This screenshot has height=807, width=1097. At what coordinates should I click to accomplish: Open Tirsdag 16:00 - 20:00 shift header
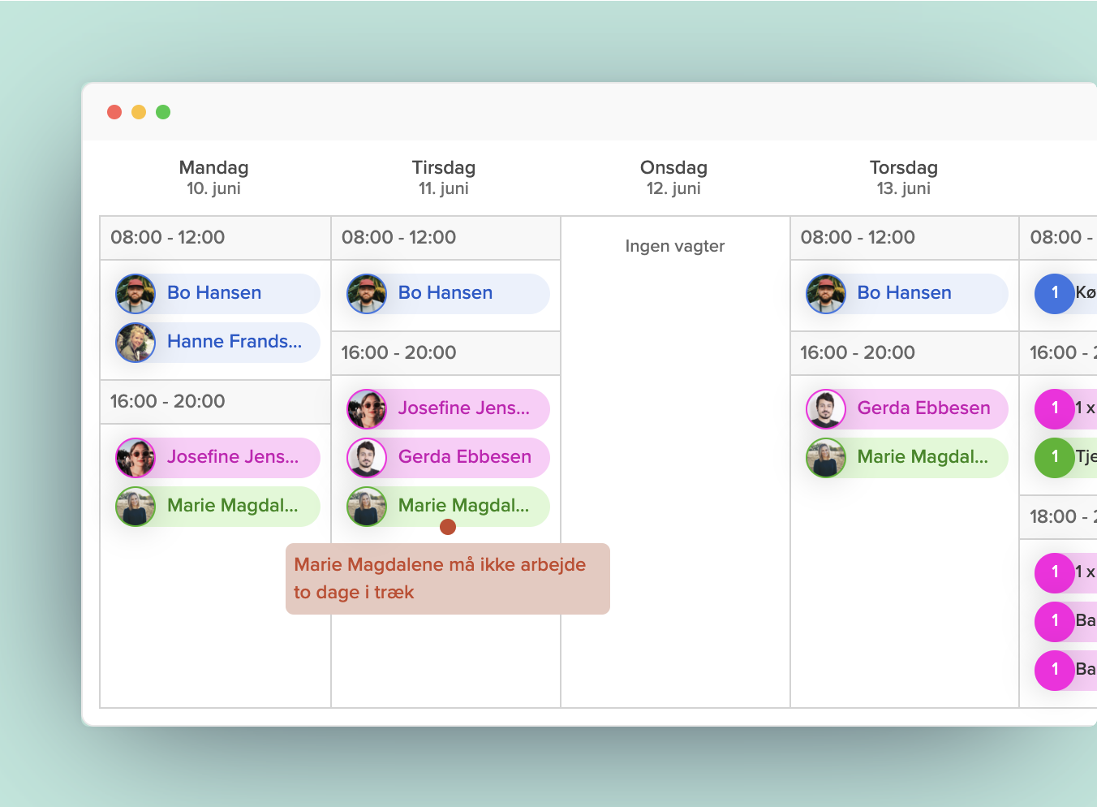point(445,353)
